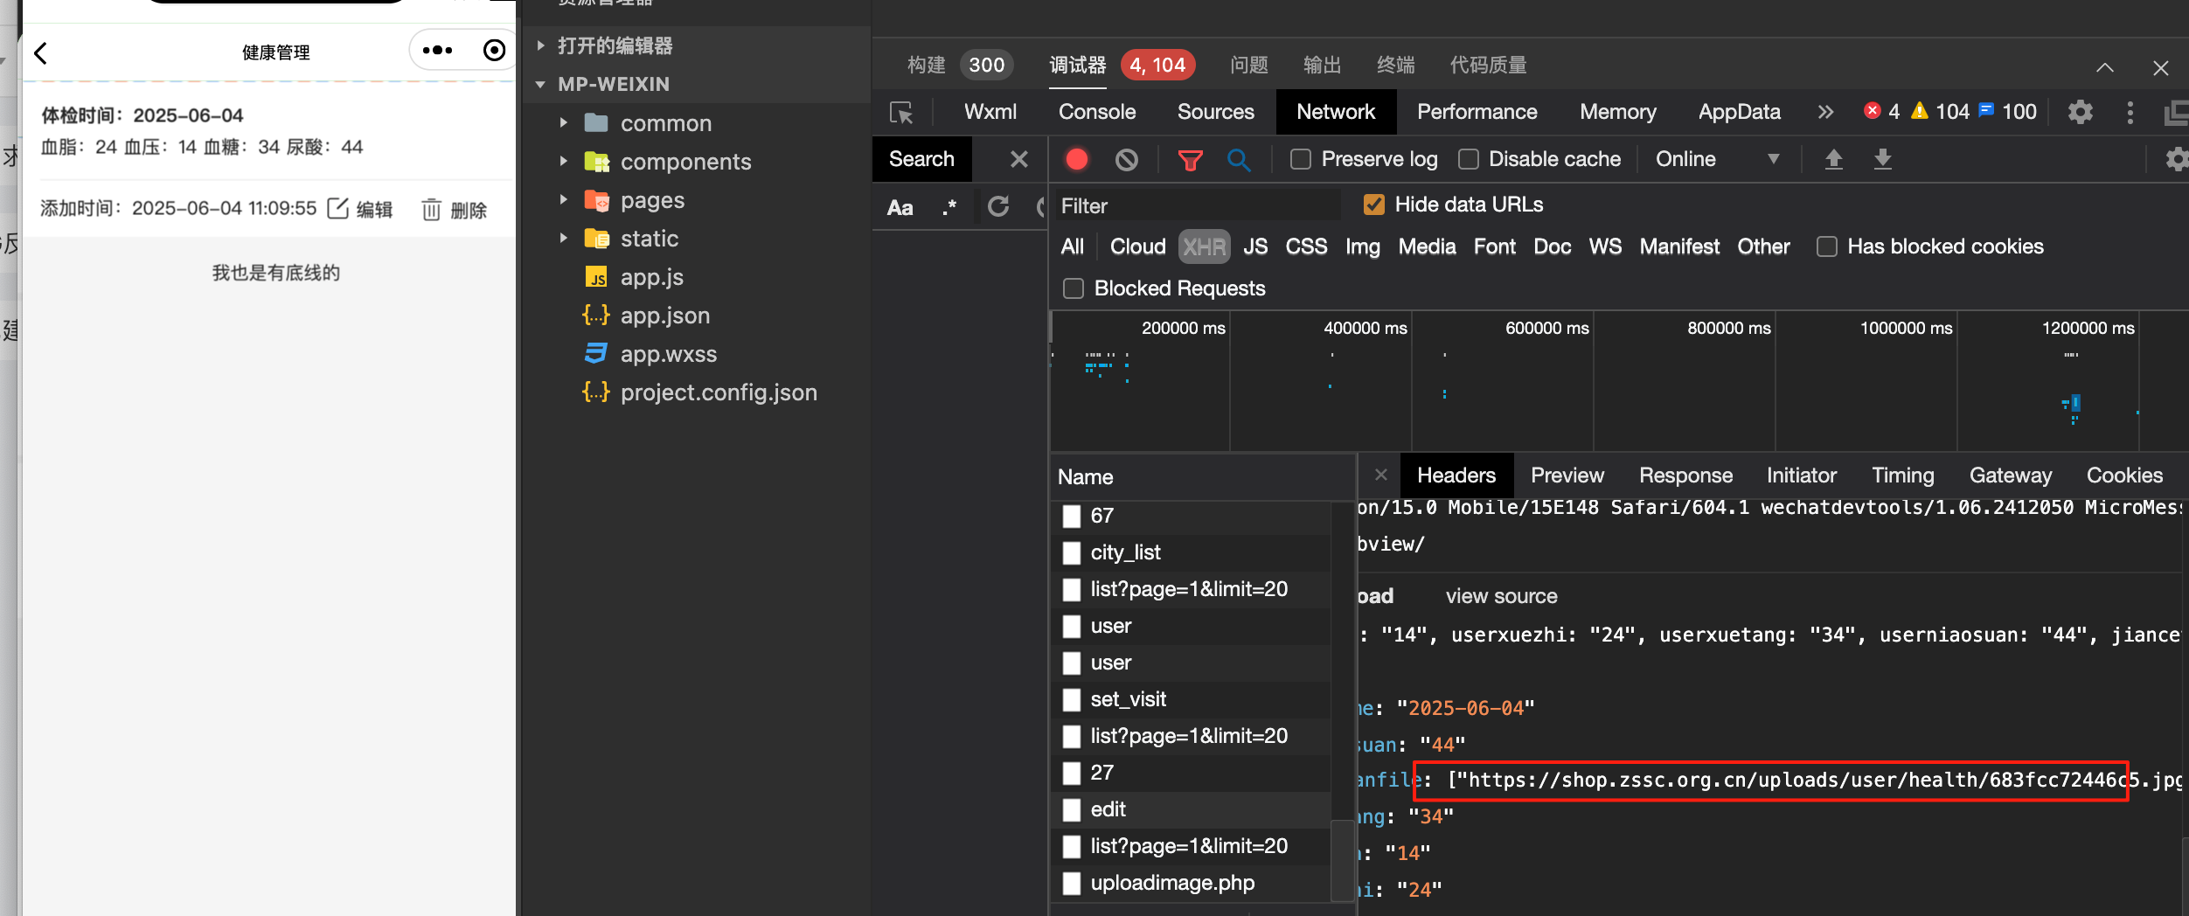Image resolution: width=2189 pixels, height=916 pixels.
Task: Select the city_list request
Action: pos(1191,552)
